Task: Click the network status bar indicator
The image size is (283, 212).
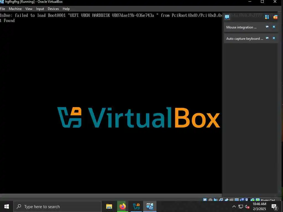Action: pyautogui.click(x=221, y=200)
